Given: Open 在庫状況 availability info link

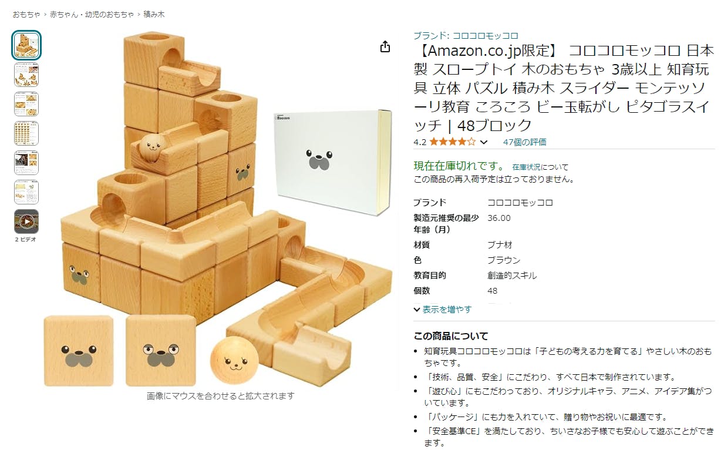Looking at the screenshot, I should (524, 167).
